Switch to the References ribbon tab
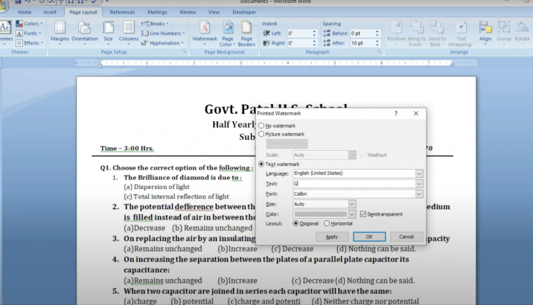Image resolution: width=533 pixels, height=305 pixels. click(122, 13)
